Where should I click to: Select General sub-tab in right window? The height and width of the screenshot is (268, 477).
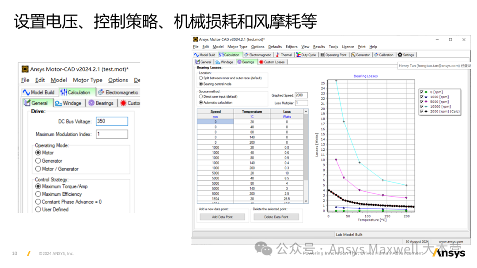tap(203, 62)
